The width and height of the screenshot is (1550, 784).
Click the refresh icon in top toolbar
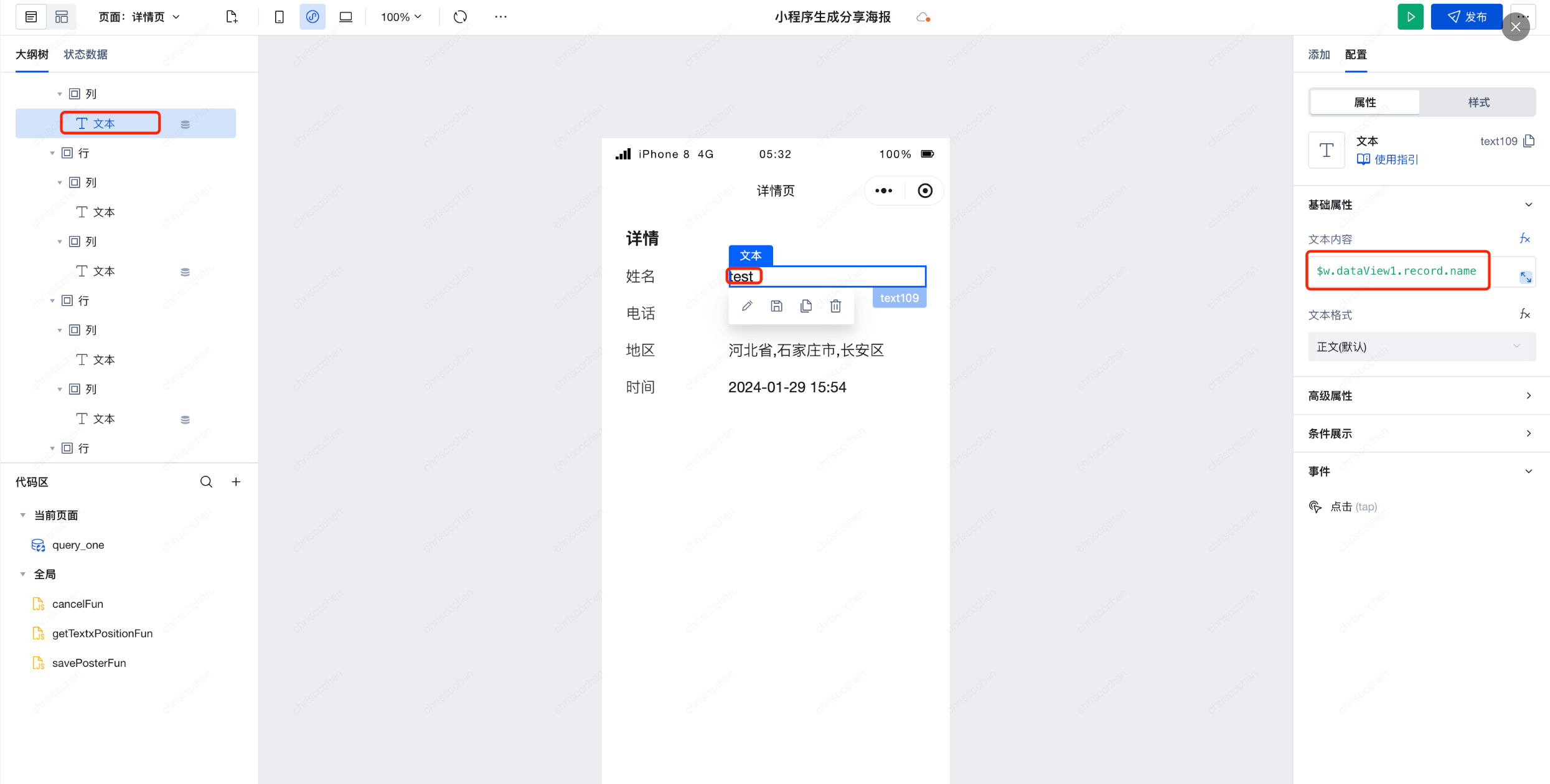click(x=460, y=17)
